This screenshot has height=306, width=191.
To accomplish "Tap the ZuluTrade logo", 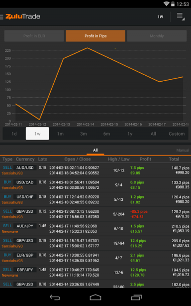I will pyautogui.click(x=23, y=16).
